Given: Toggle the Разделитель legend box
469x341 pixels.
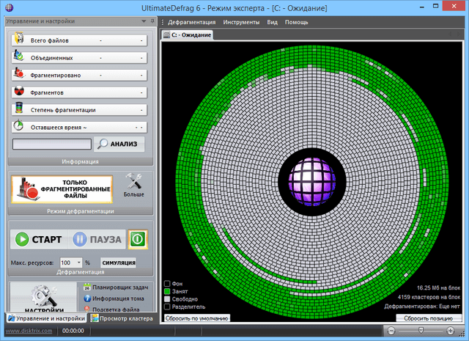Looking at the screenshot, I should 167,307.
